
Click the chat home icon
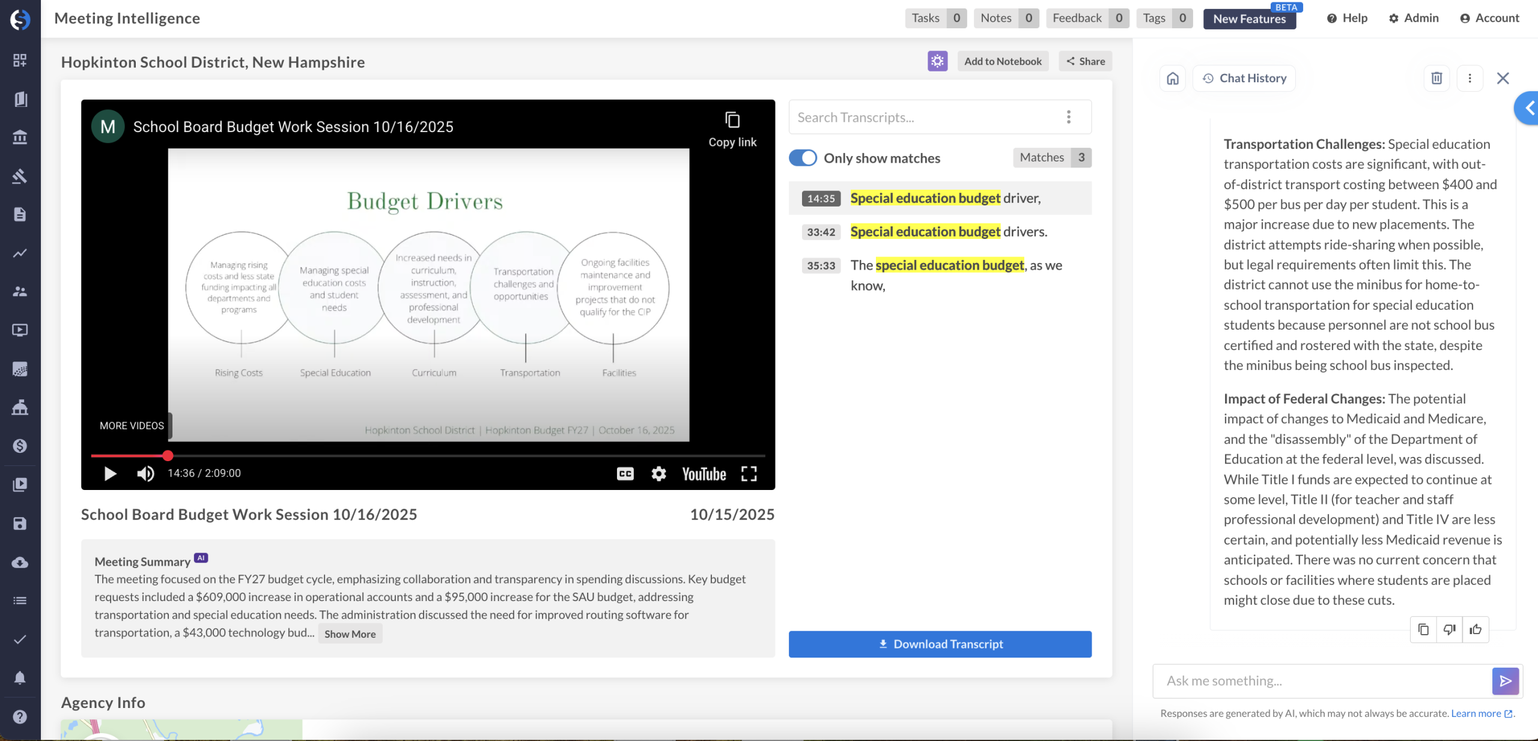(1172, 78)
